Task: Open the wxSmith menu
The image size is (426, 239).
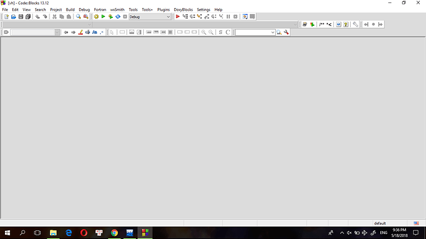Action: click(x=117, y=9)
